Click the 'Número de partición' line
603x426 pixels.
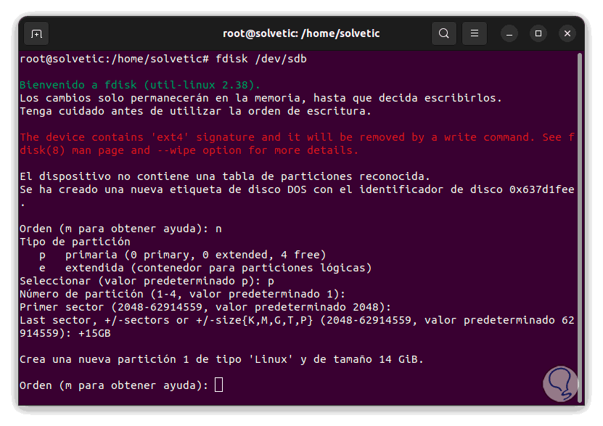[181, 293]
